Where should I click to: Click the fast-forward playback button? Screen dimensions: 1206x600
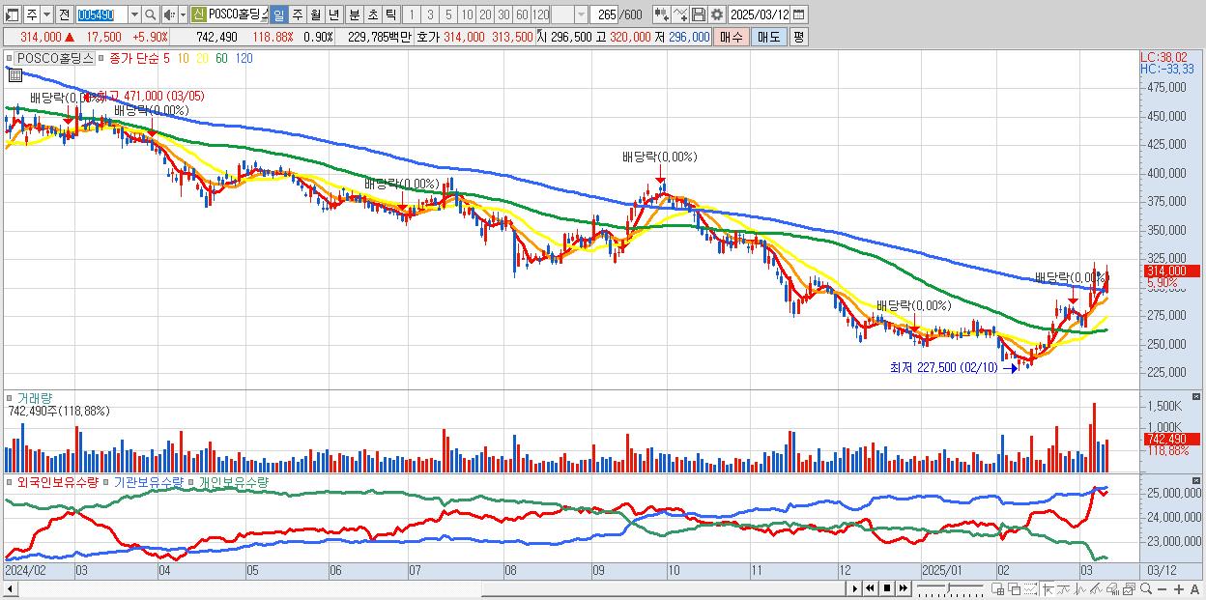click(903, 588)
